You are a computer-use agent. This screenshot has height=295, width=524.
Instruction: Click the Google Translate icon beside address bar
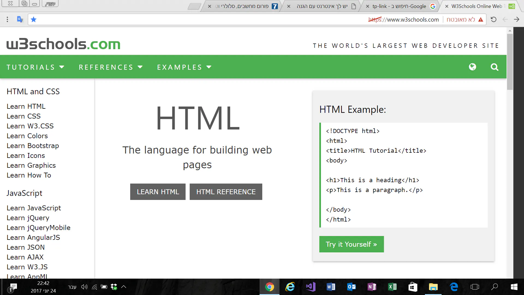pos(20,20)
